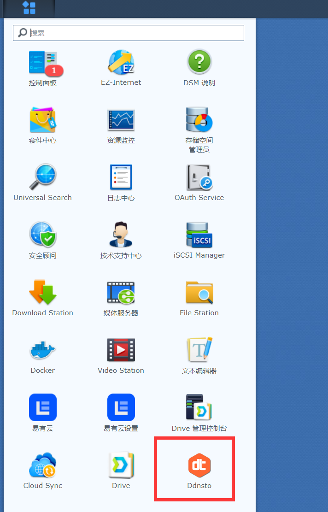Open the main menu grid icon
Screen dimensions: 328x512
point(29,8)
